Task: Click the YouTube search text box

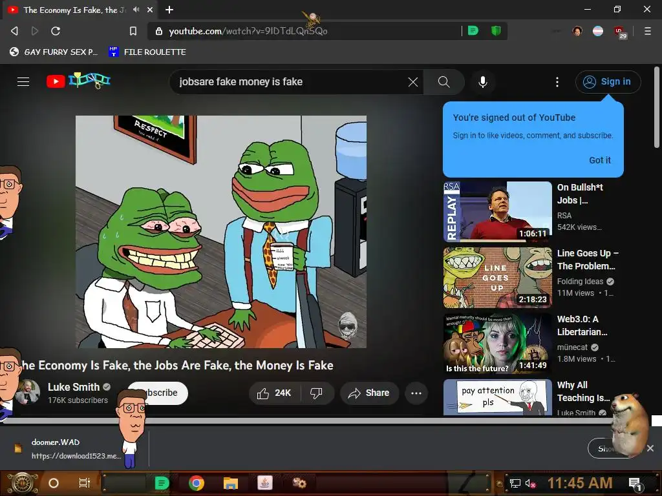Action: tap(290, 82)
